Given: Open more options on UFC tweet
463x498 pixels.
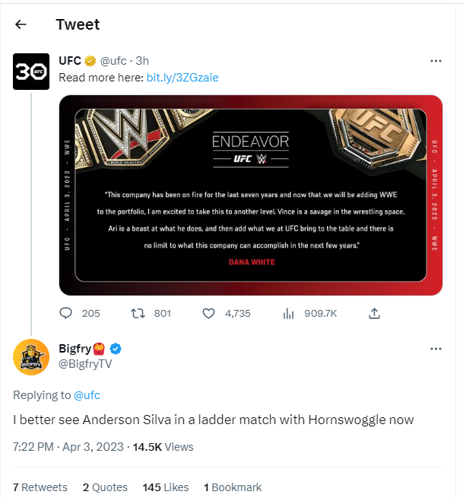Looking at the screenshot, I should (x=436, y=61).
